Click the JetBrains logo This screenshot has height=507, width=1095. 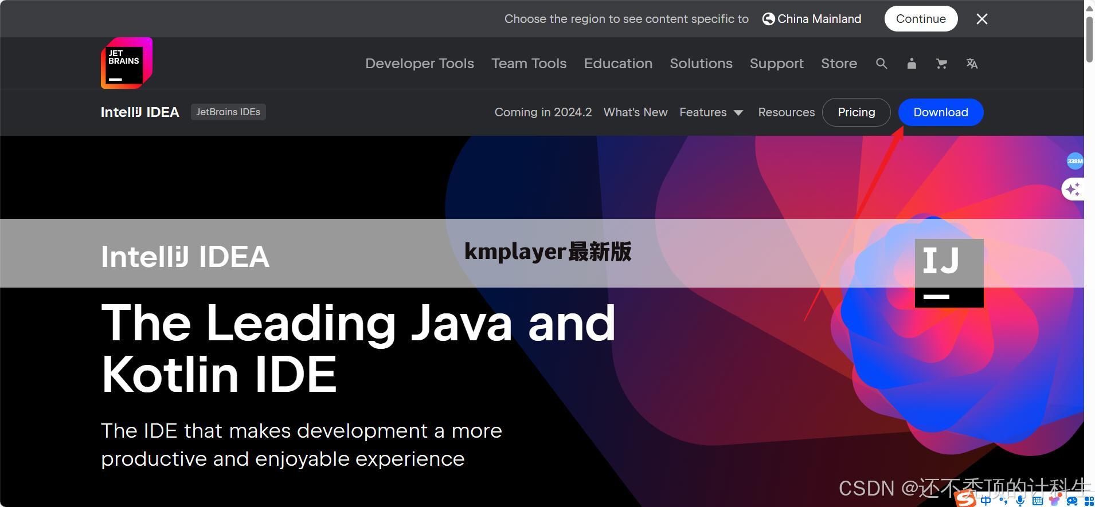[x=127, y=63]
